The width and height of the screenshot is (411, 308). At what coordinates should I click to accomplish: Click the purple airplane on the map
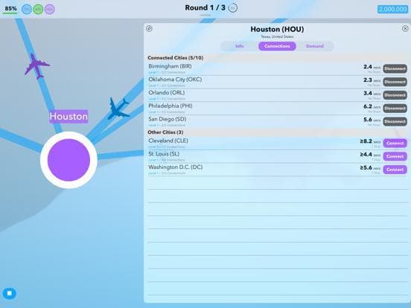point(36,66)
